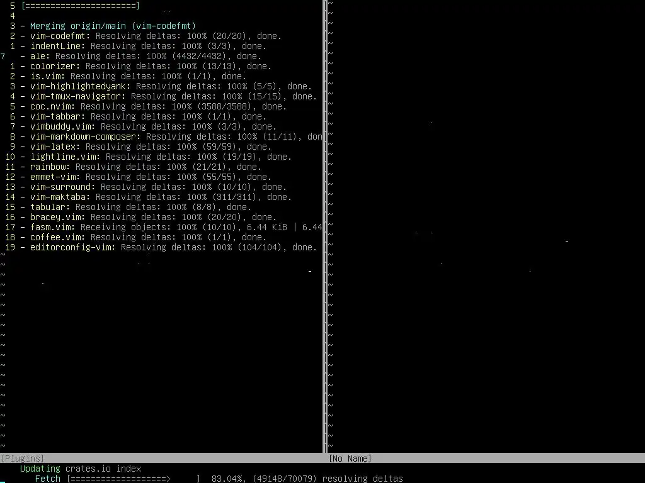Click the bracey.vim plugin line
Image resolution: width=645 pixels, height=483 pixels.
148,217
